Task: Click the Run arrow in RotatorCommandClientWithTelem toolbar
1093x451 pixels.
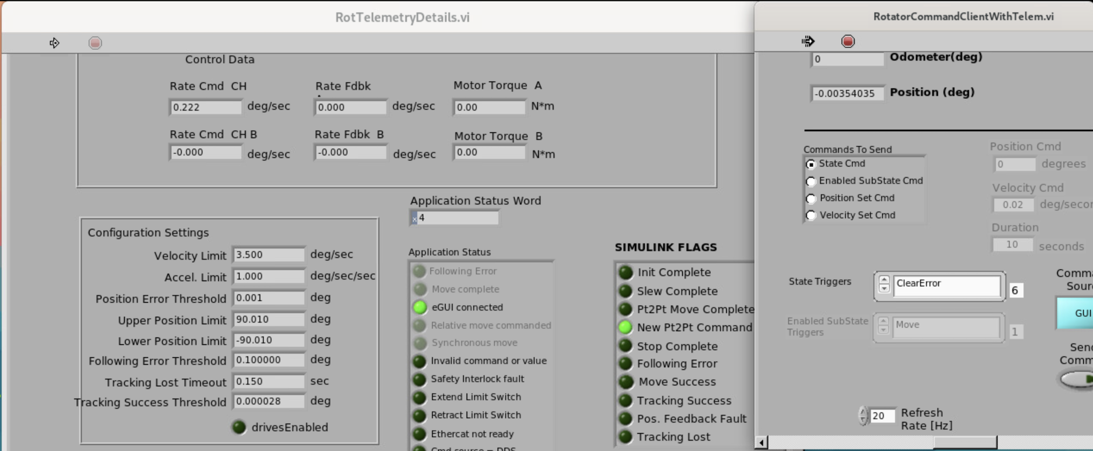Action: [807, 42]
